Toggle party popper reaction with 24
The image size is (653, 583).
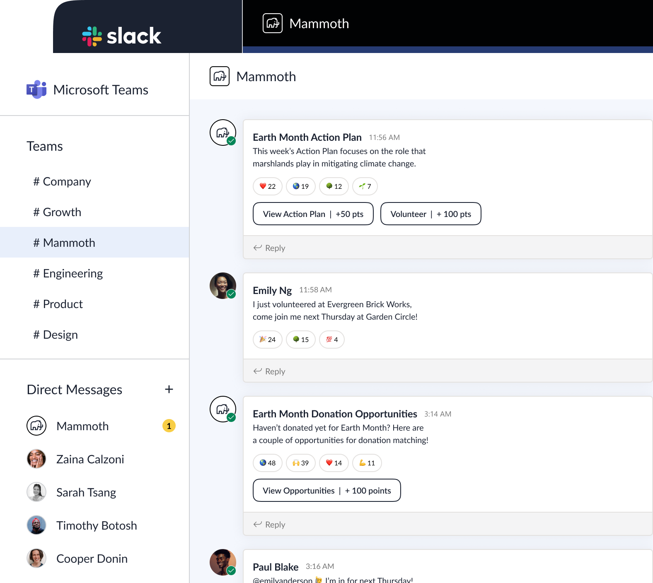point(268,340)
